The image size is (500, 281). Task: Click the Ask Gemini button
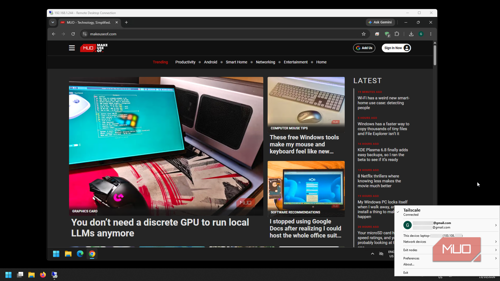pos(380,22)
